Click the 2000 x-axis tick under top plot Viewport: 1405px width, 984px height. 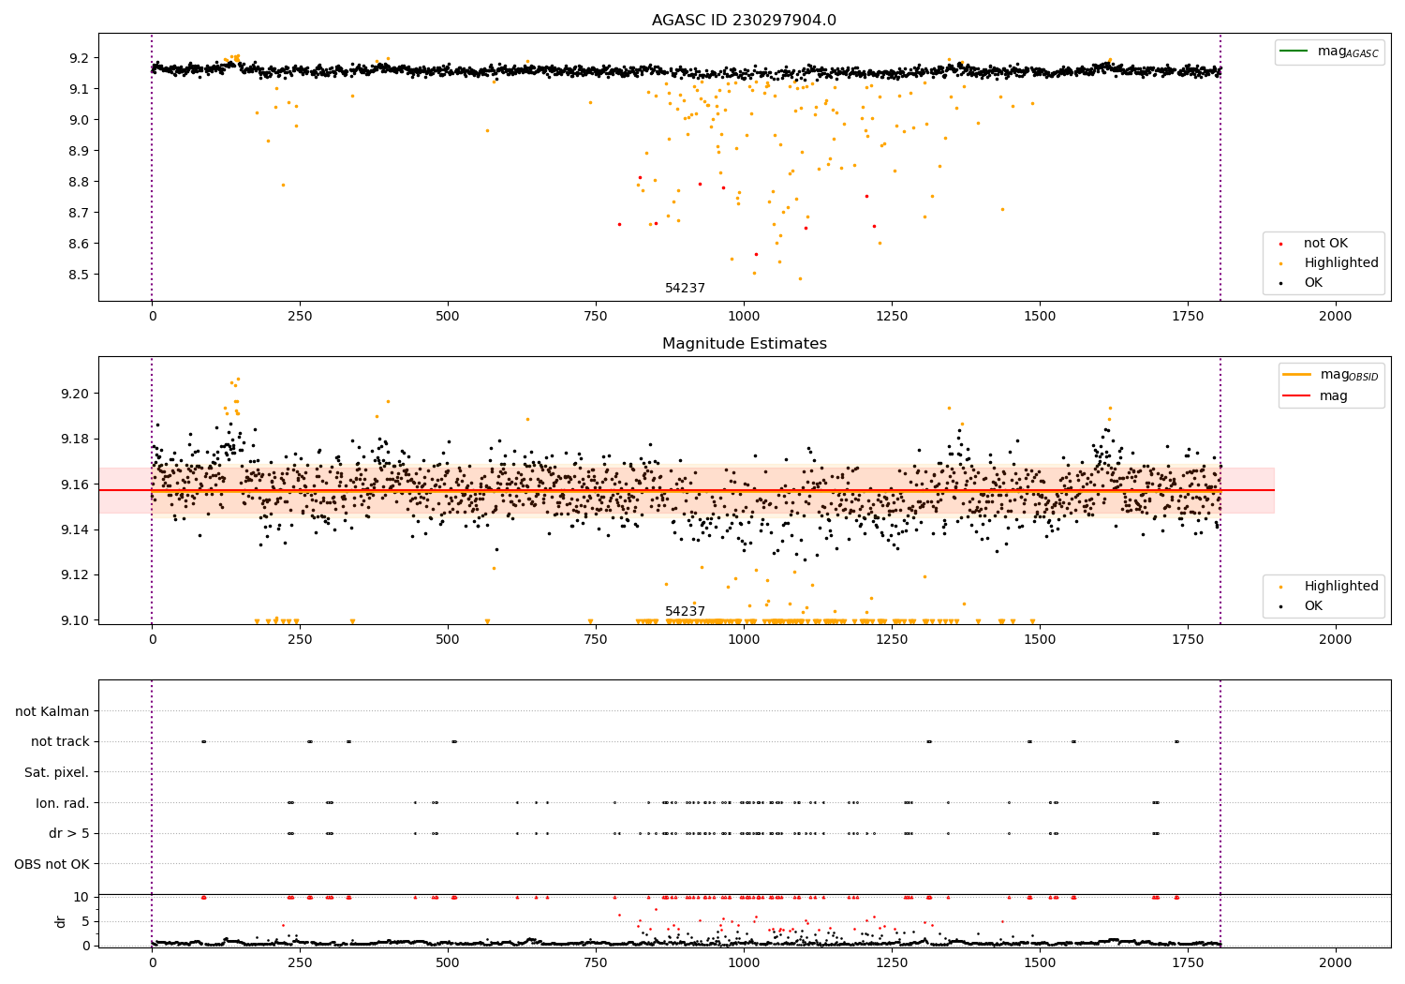tap(1336, 317)
